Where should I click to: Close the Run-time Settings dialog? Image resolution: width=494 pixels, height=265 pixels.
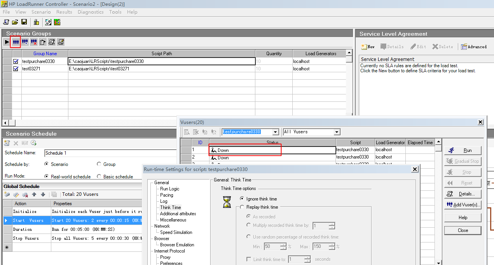pos(415,169)
